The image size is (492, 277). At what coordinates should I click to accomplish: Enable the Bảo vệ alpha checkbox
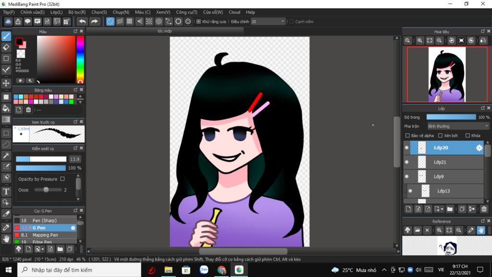click(x=407, y=136)
